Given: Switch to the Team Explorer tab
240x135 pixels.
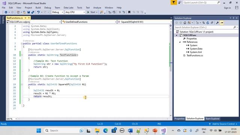Looking at the screenshot, I should (x=212, y=118).
